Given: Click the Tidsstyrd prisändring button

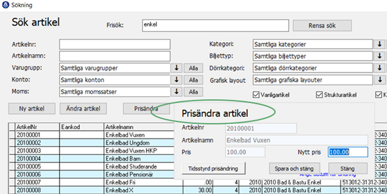Looking at the screenshot, I should (213, 169).
